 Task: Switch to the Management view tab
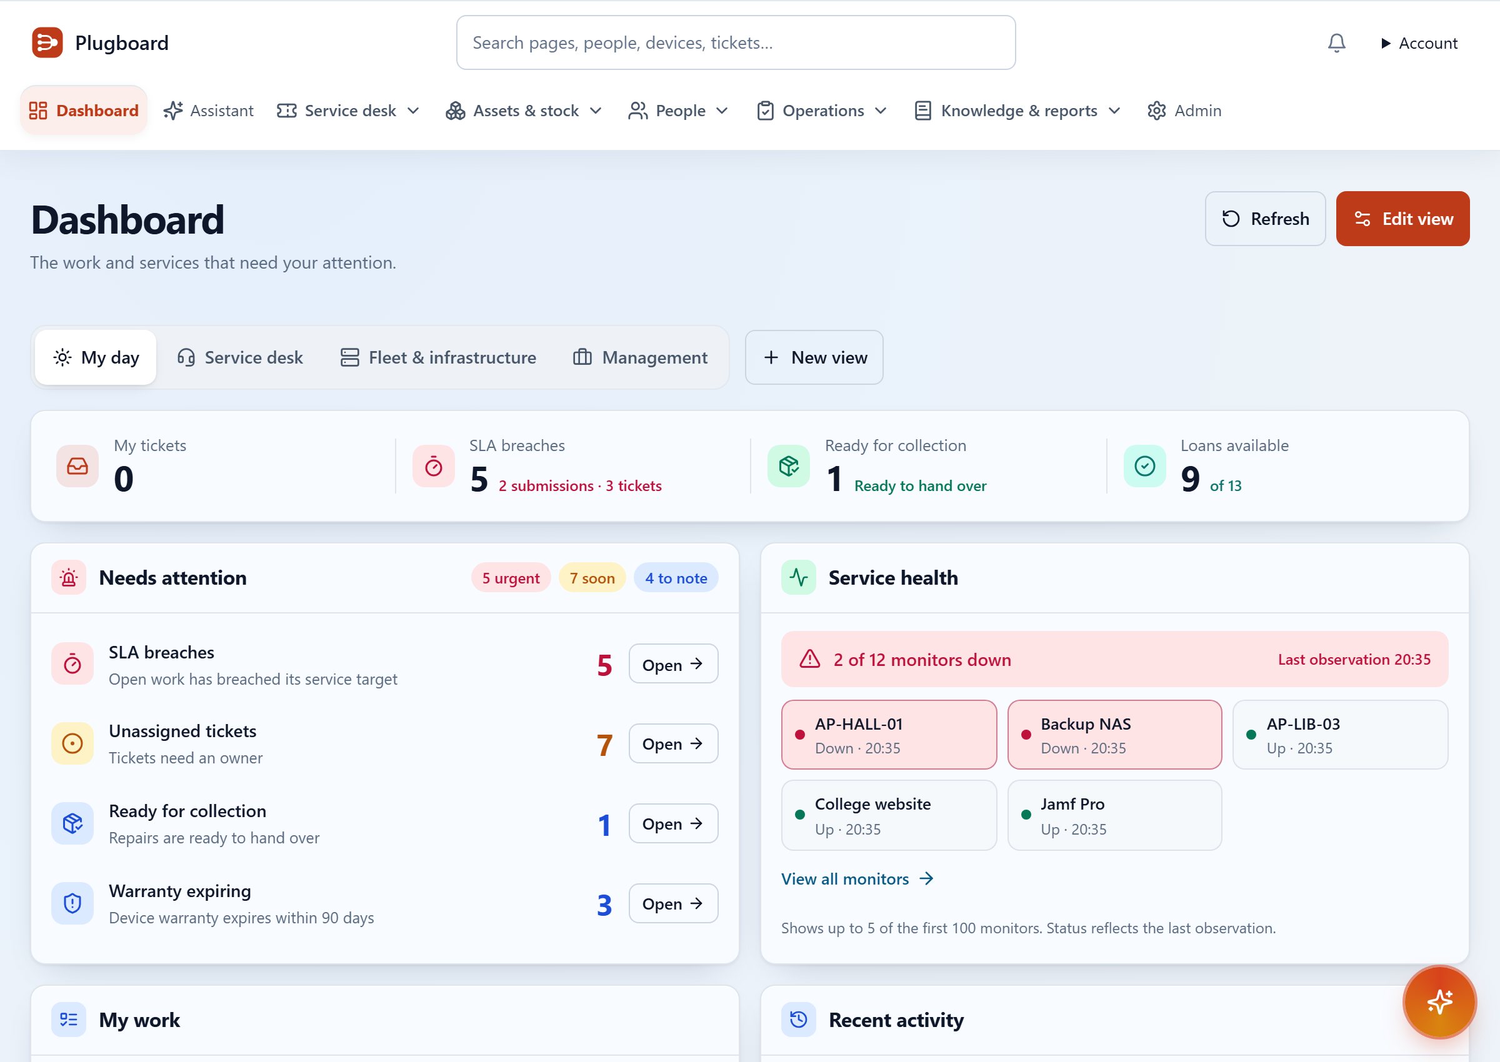[641, 358]
